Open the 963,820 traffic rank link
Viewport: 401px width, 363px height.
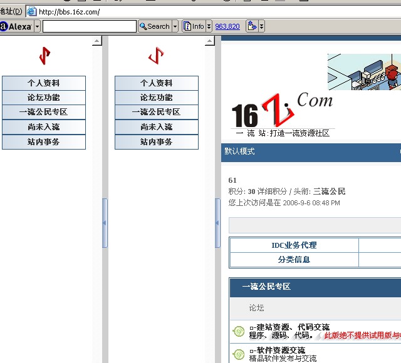coord(227,26)
